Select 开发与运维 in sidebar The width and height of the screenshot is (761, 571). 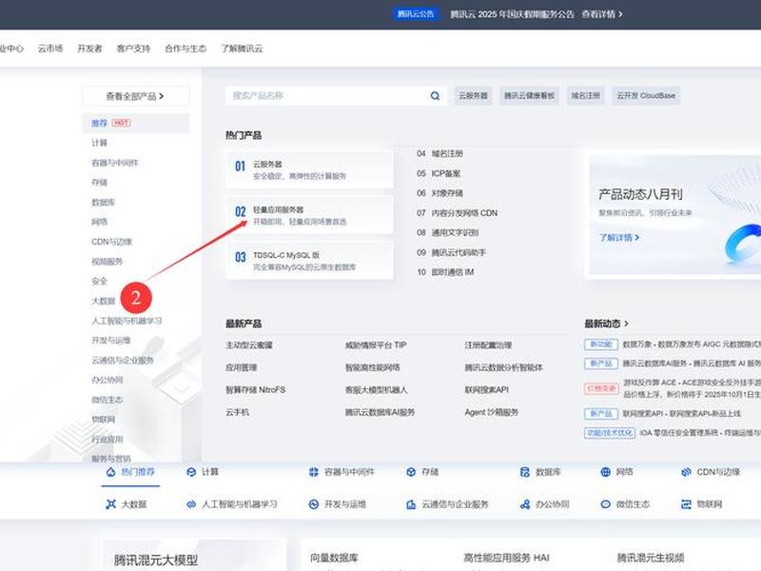(111, 341)
